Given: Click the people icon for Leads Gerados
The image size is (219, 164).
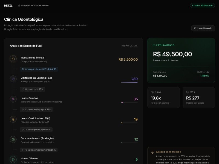Looking at the screenshot, I should click(13, 99).
